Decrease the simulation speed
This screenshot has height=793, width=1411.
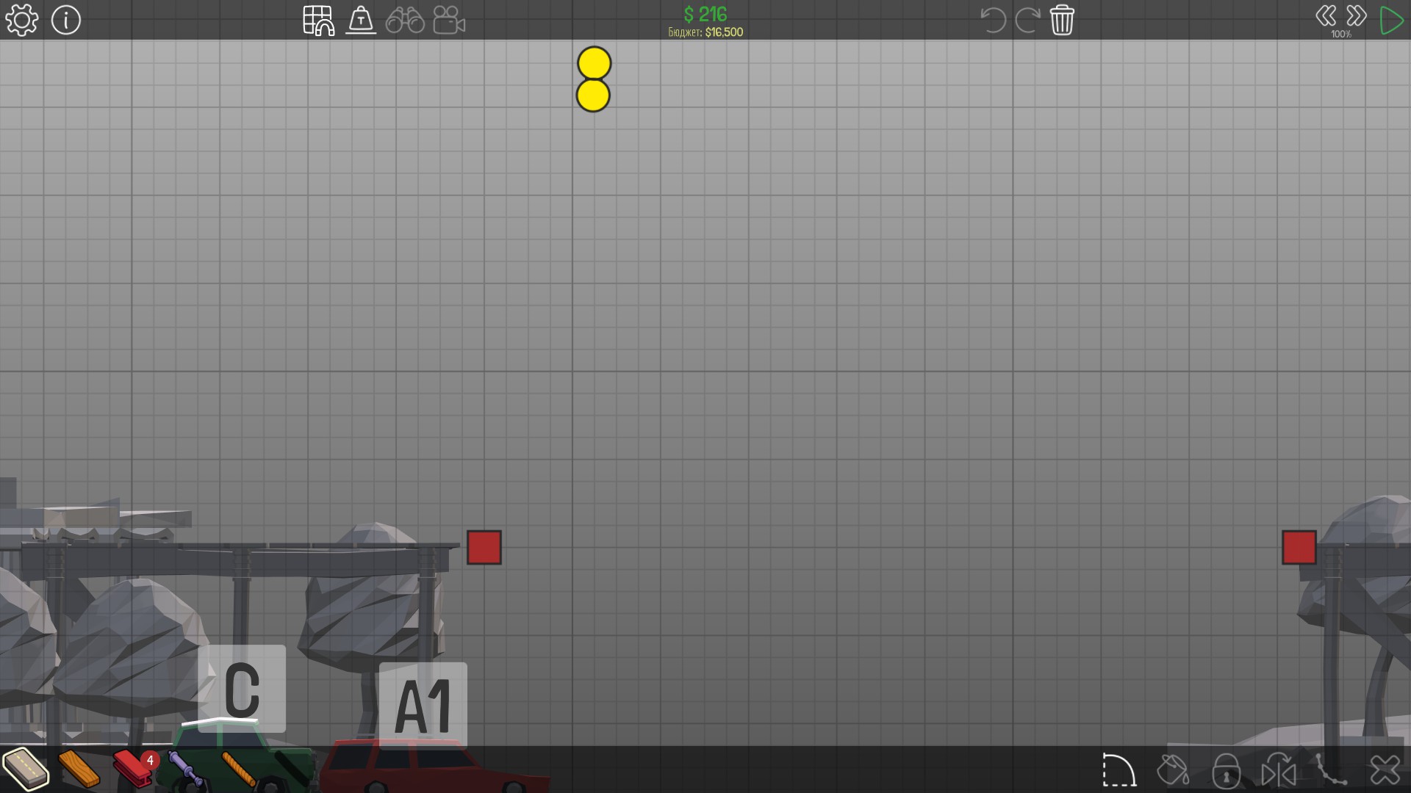tap(1326, 16)
